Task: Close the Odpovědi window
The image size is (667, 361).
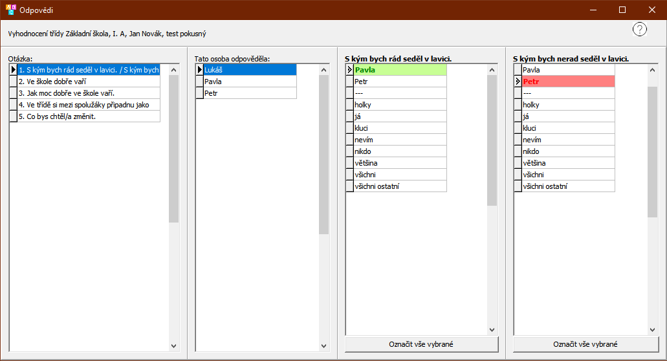Action: [652, 10]
